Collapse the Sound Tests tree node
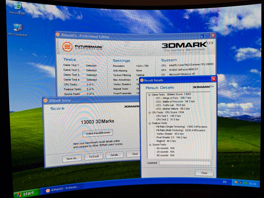The width and height of the screenshot is (264, 198). pyautogui.click(x=150, y=145)
